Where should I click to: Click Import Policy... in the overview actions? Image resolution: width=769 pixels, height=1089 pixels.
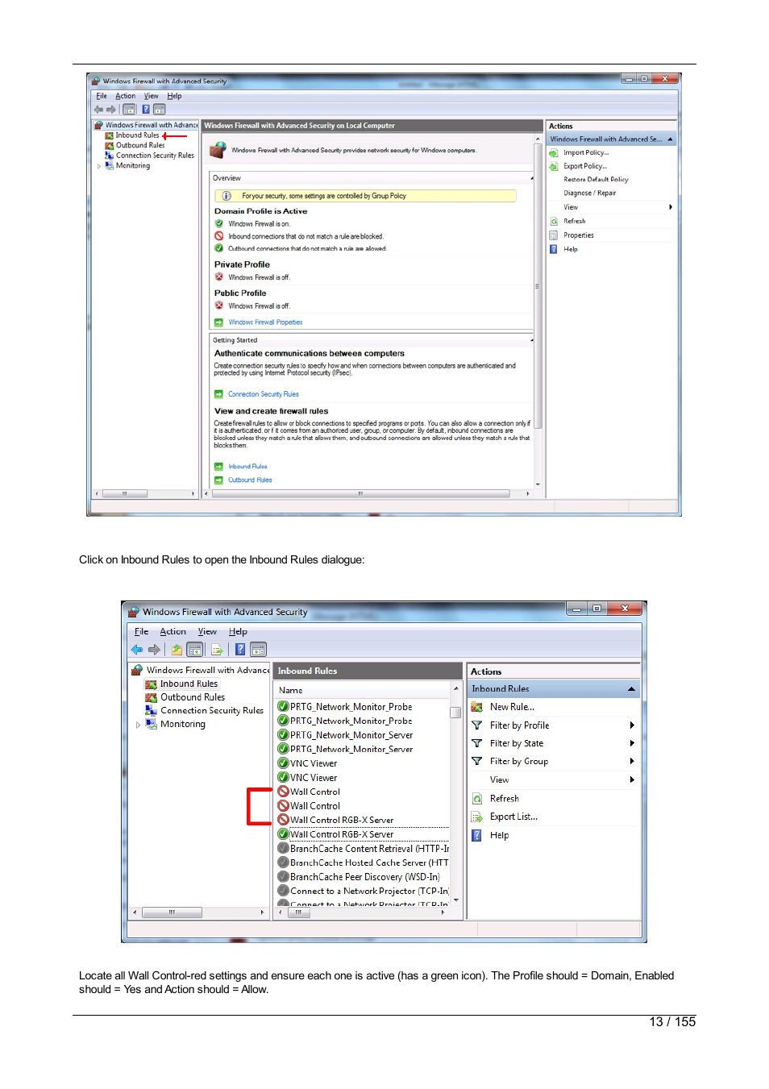586,152
